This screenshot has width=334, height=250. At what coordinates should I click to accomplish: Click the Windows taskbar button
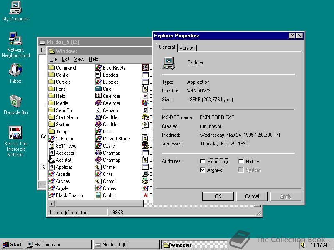[x=194, y=245]
